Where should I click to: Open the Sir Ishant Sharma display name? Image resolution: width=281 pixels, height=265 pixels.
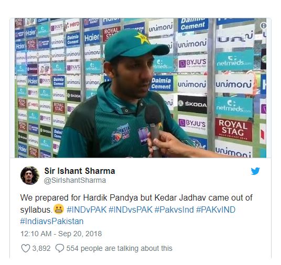tap(80, 171)
